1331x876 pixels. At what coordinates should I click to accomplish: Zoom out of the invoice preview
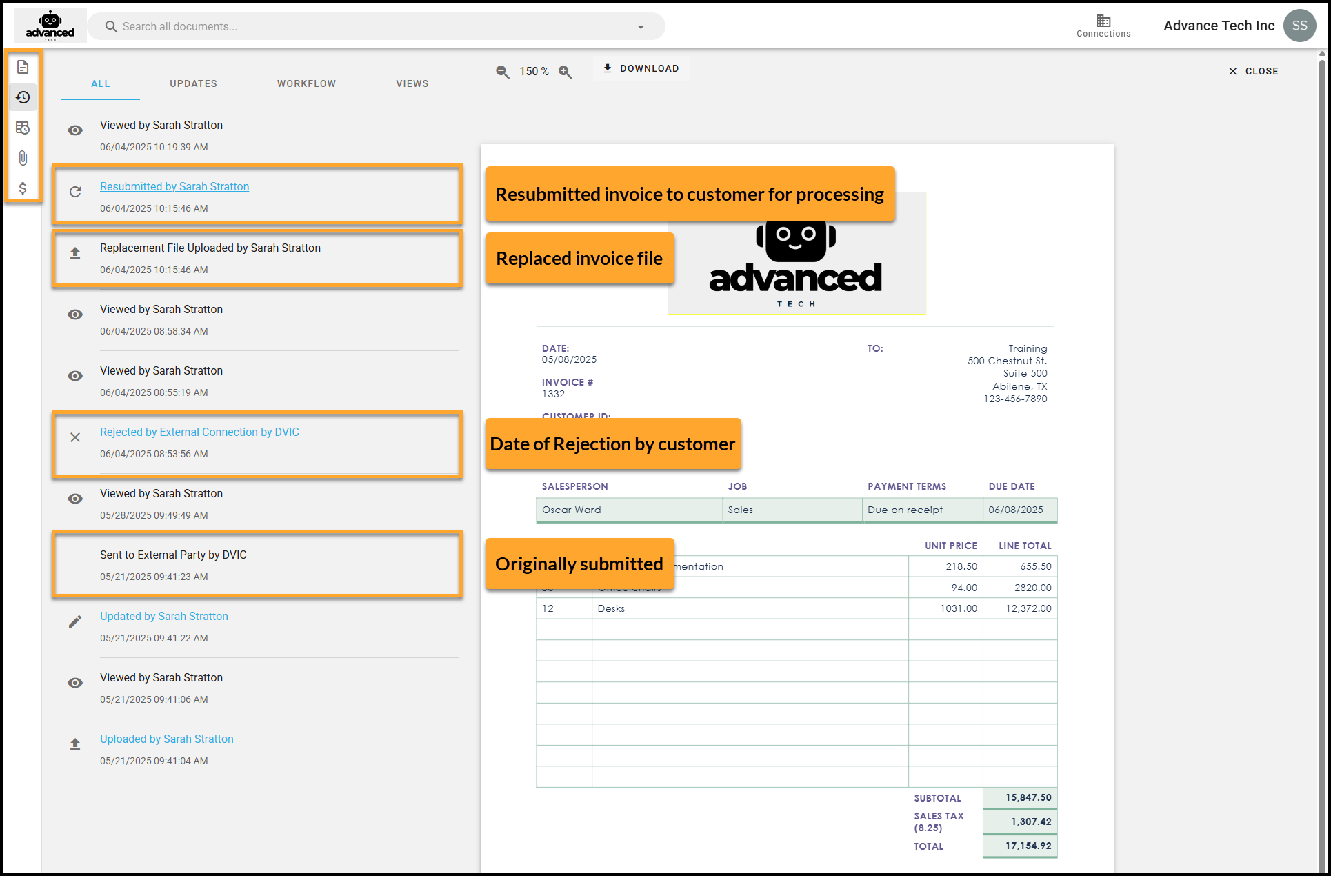coord(503,72)
